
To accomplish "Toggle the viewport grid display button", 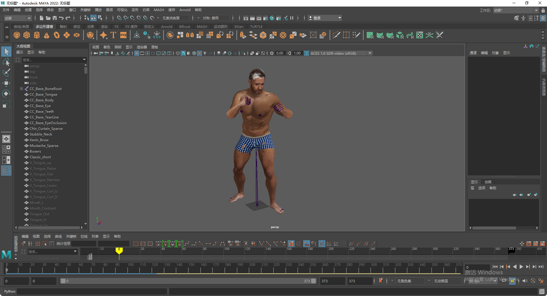I will [136, 53].
